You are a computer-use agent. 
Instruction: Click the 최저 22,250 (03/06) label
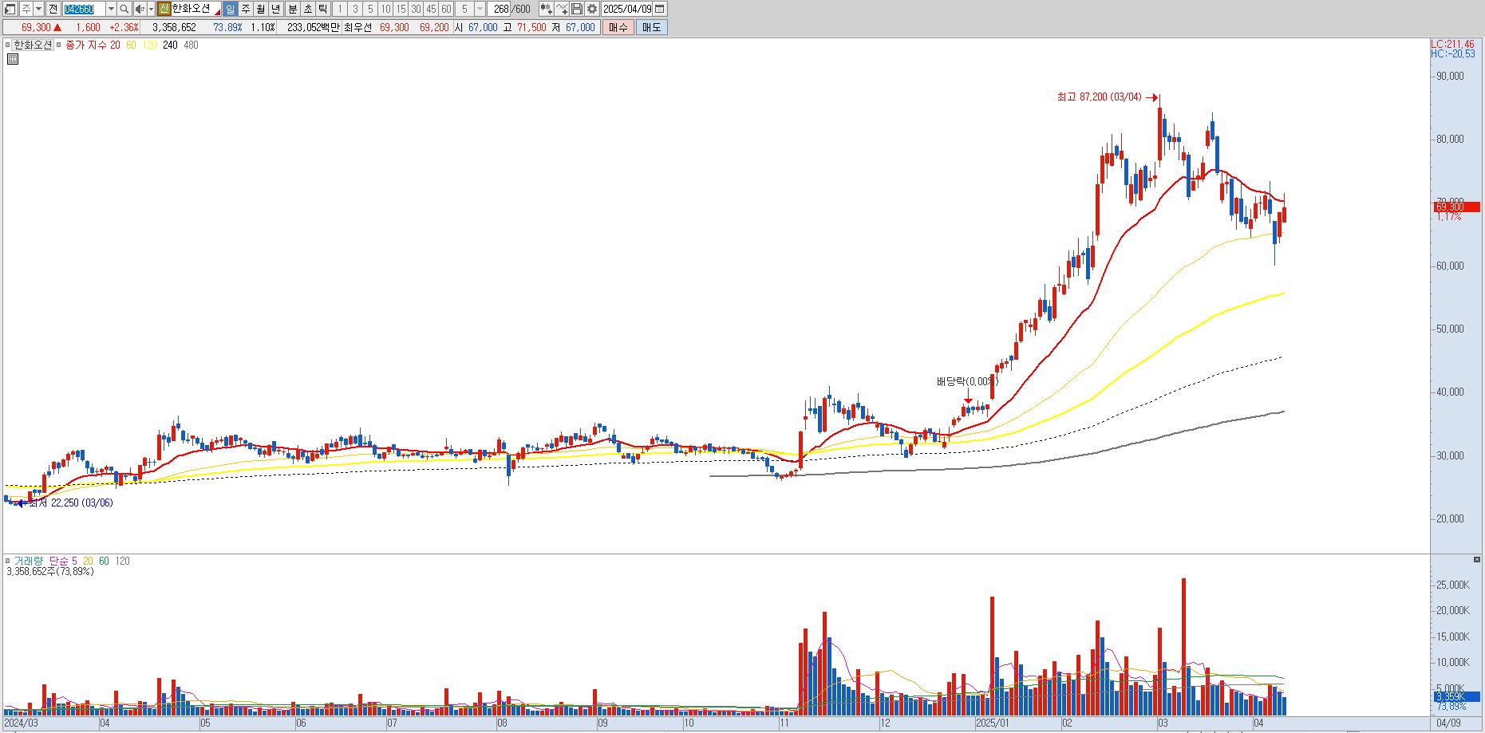coord(70,503)
